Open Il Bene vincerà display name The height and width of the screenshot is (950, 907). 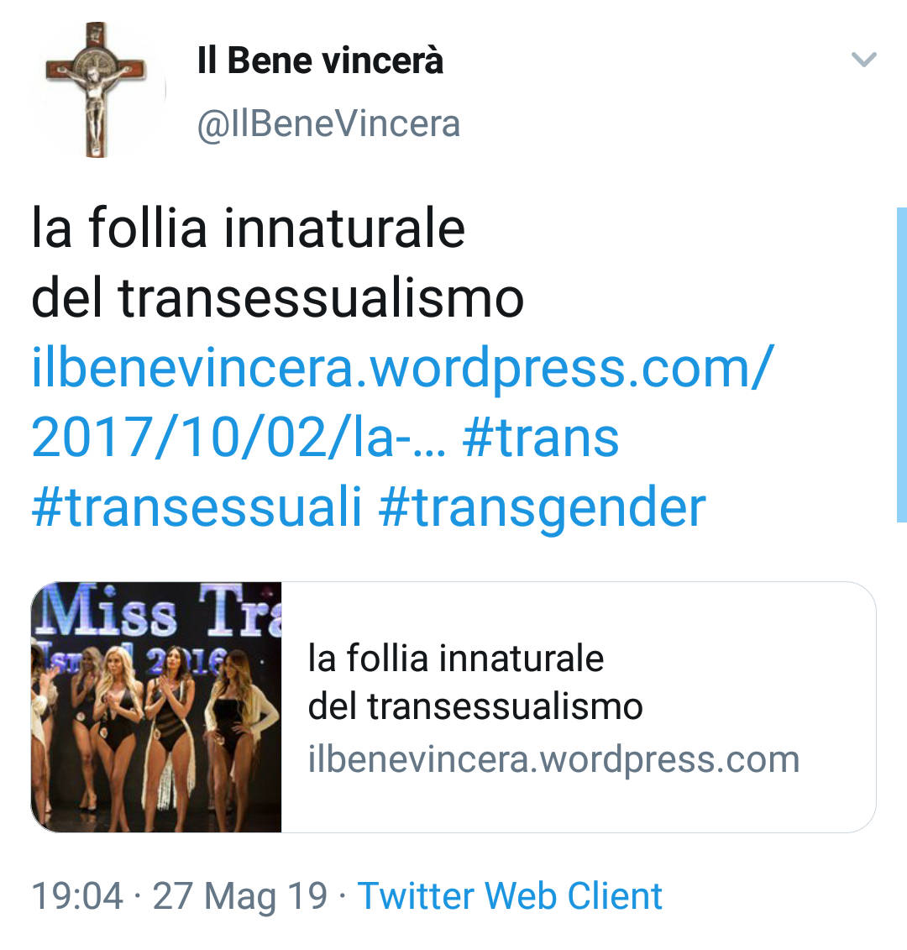pos(320,60)
